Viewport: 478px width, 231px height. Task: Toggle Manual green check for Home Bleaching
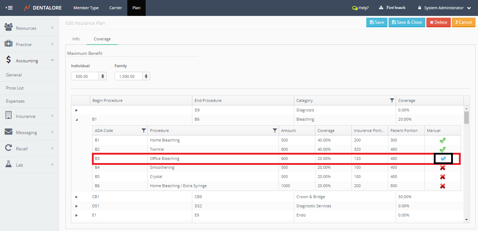point(442,140)
